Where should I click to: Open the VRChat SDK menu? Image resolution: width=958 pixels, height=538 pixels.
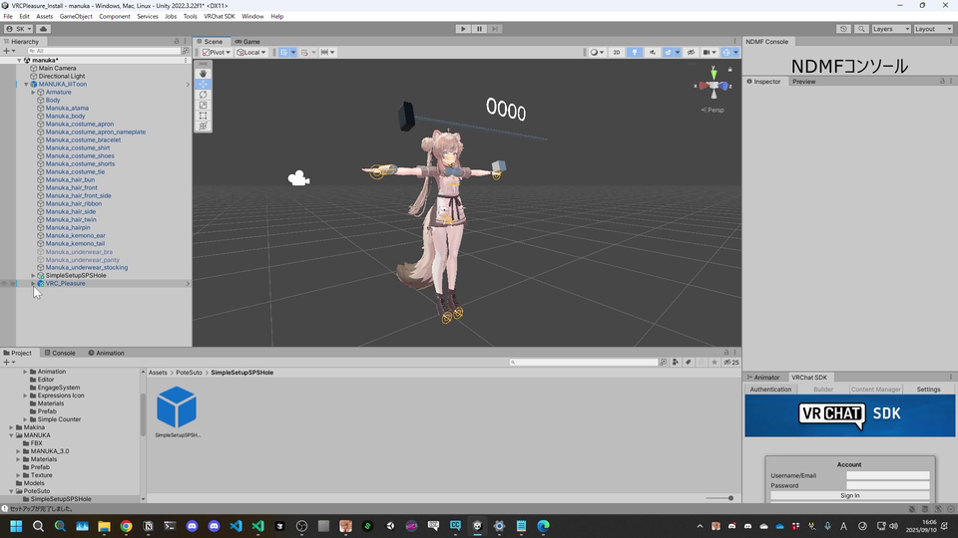[220, 17]
